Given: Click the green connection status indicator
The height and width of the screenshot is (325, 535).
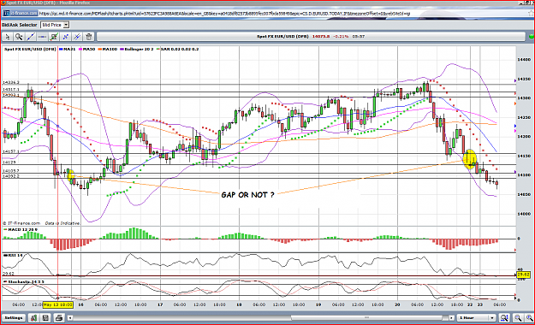Looking at the screenshot, I should [532, 37].
